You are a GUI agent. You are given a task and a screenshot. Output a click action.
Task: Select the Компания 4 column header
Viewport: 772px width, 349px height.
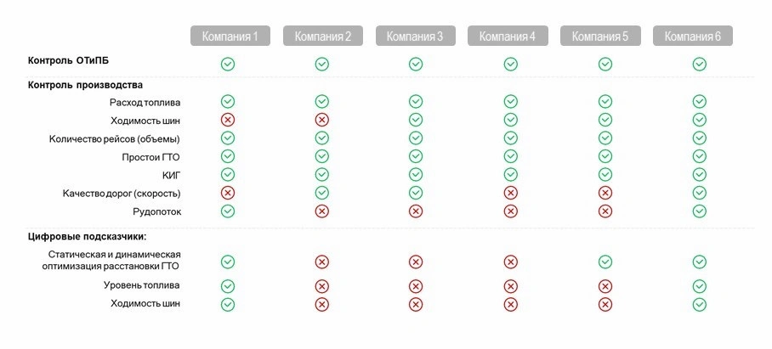click(x=507, y=36)
